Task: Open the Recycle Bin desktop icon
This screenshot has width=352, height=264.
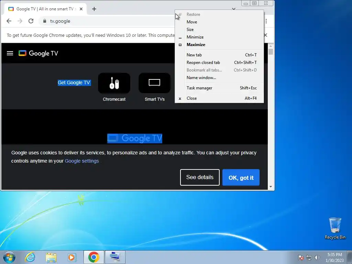Action: pyautogui.click(x=335, y=228)
